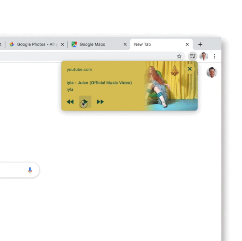Add a new tab with the plus button
This screenshot has width=242, height=241.
coord(200,44)
